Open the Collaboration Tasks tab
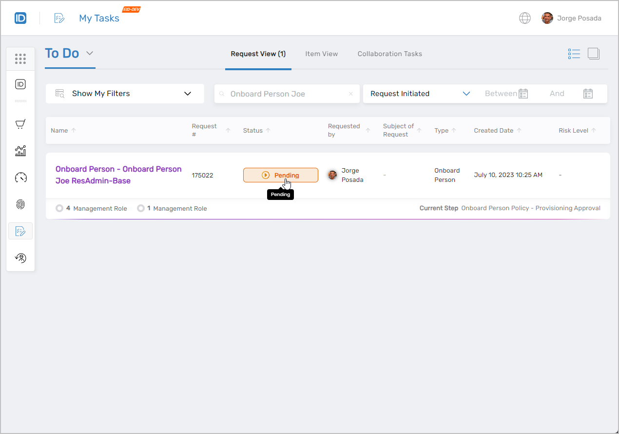The height and width of the screenshot is (434, 619). pyautogui.click(x=389, y=54)
